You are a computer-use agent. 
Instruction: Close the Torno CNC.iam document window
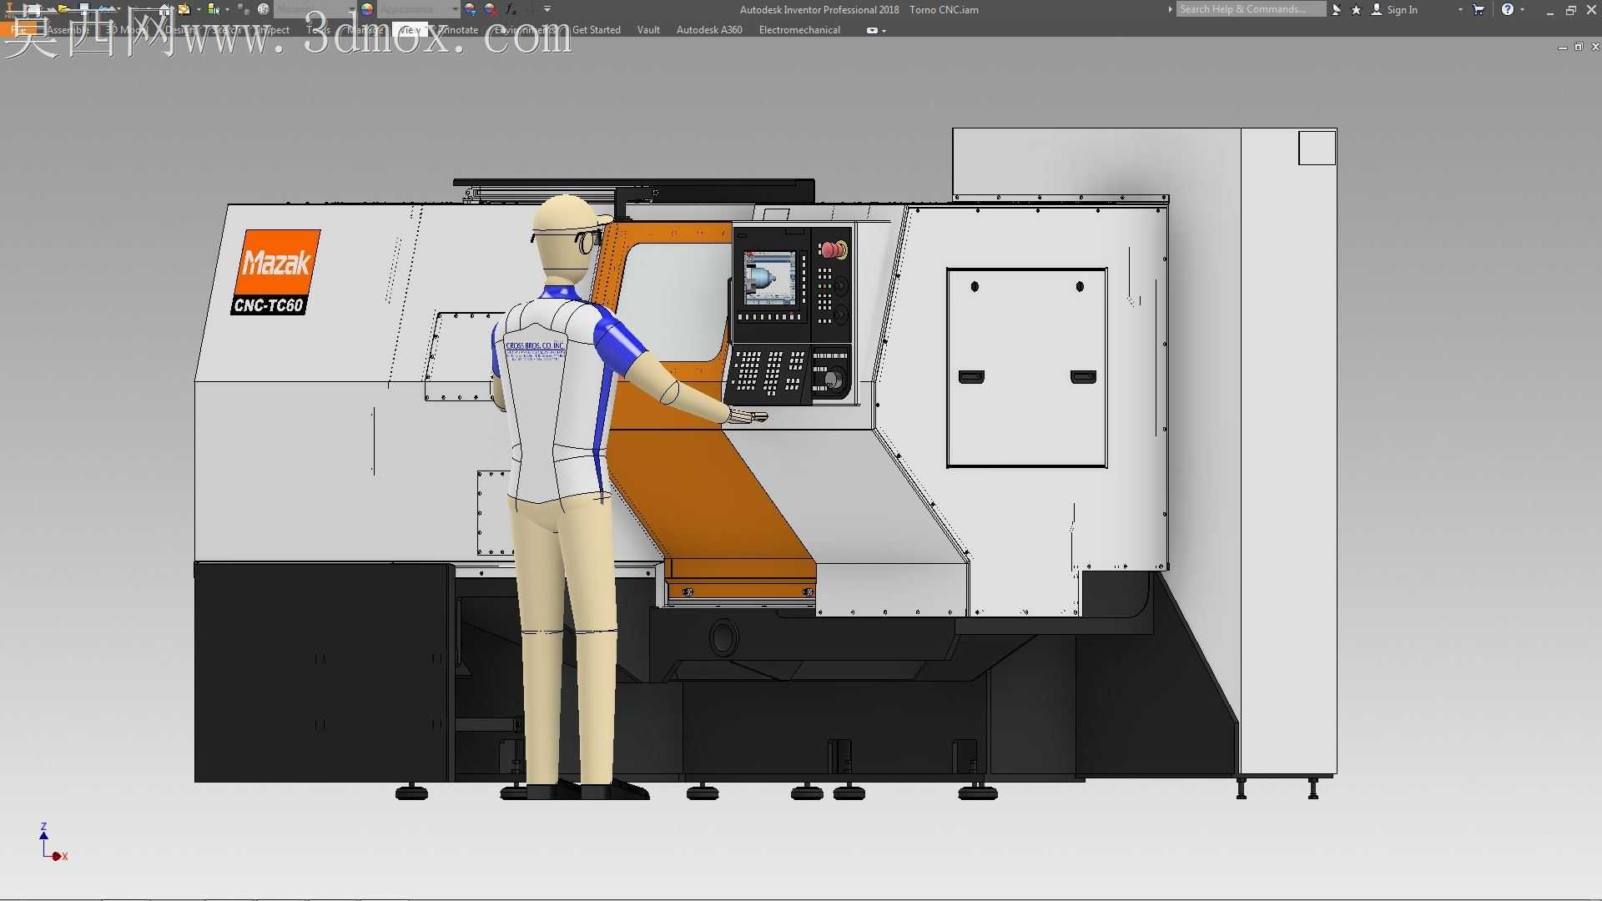[x=1594, y=48]
